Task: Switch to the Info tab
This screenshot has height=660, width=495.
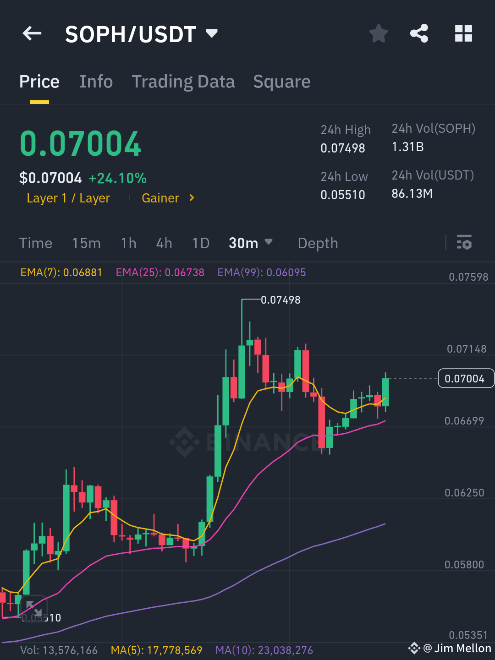Action: click(96, 81)
